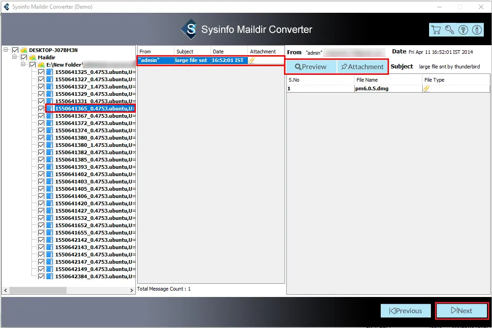Collapse the DESKTOP-J07BM3N tree node
Image resolution: width=492 pixels, height=328 pixels.
[x=5, y=50]
